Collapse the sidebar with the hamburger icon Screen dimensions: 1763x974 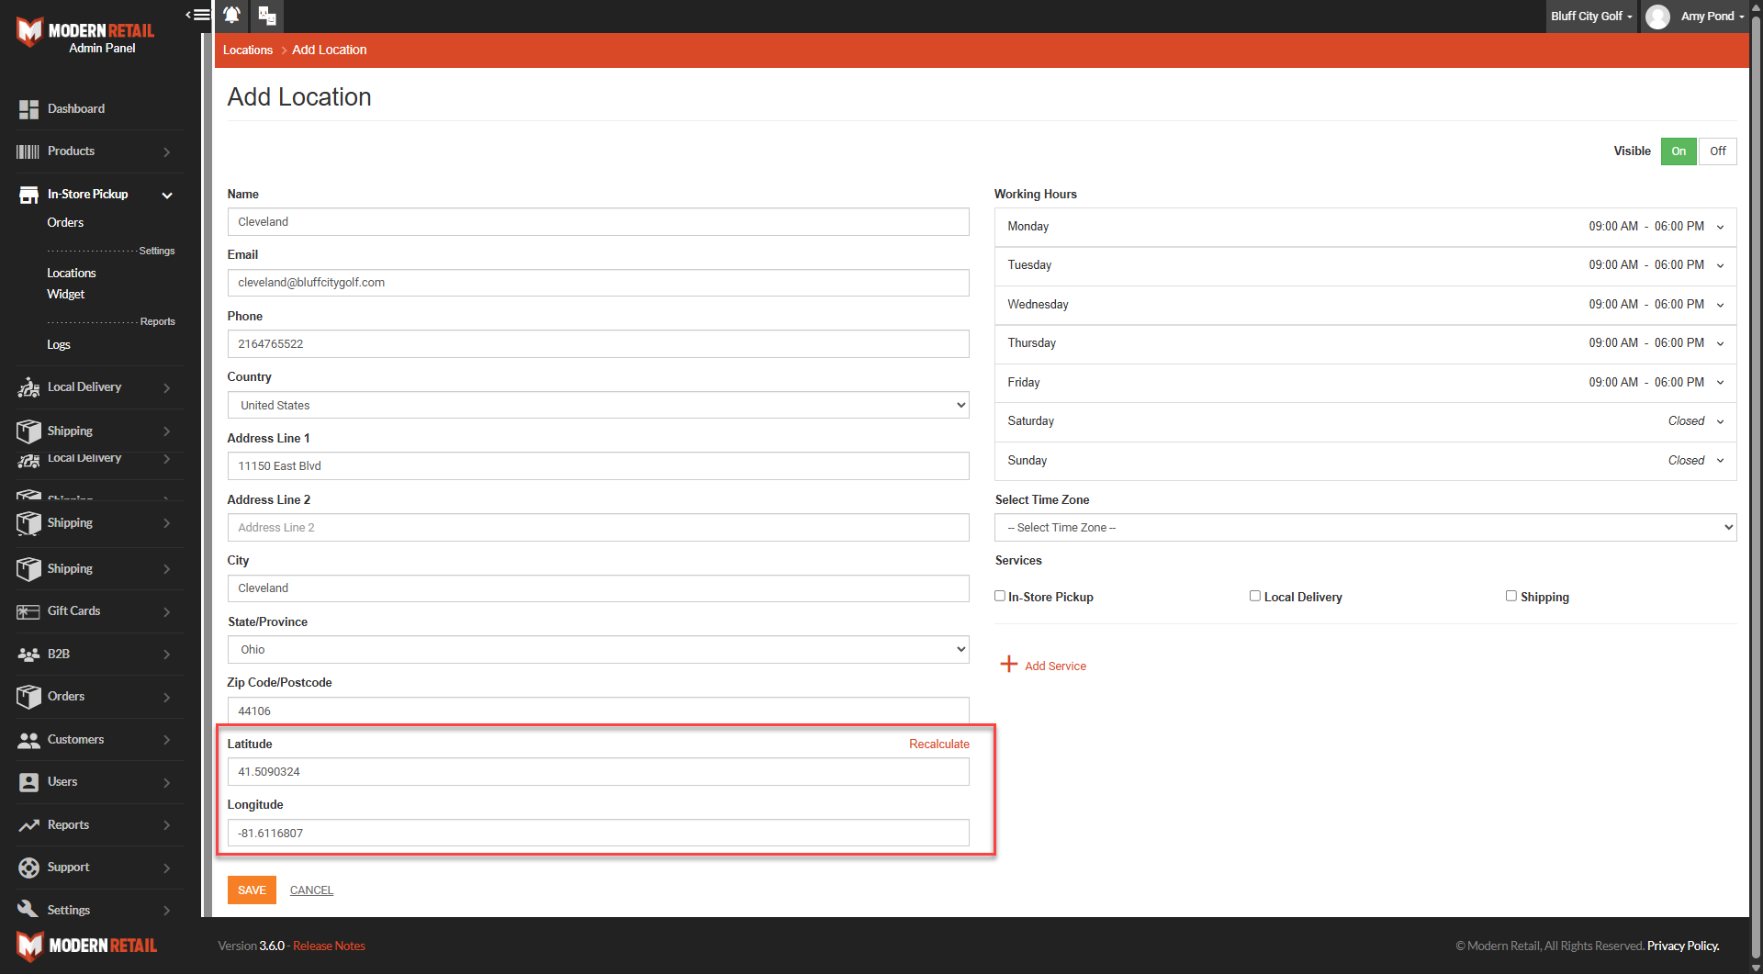click(198, 15)
